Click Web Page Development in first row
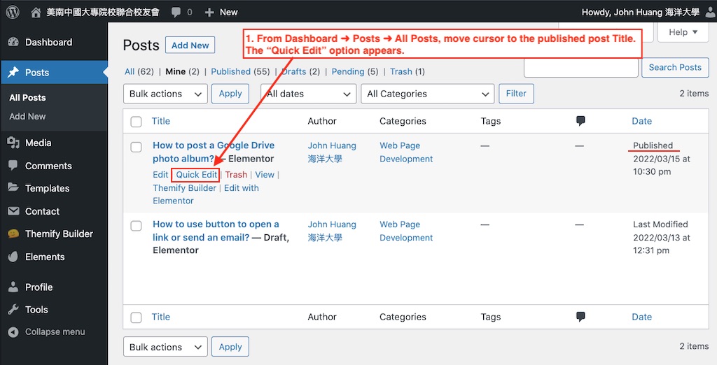717x365 pixels. [406, 152]
